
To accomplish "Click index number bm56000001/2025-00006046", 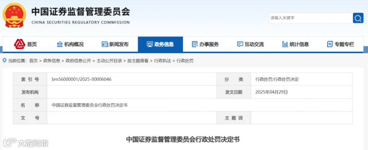I will [82, 79].
